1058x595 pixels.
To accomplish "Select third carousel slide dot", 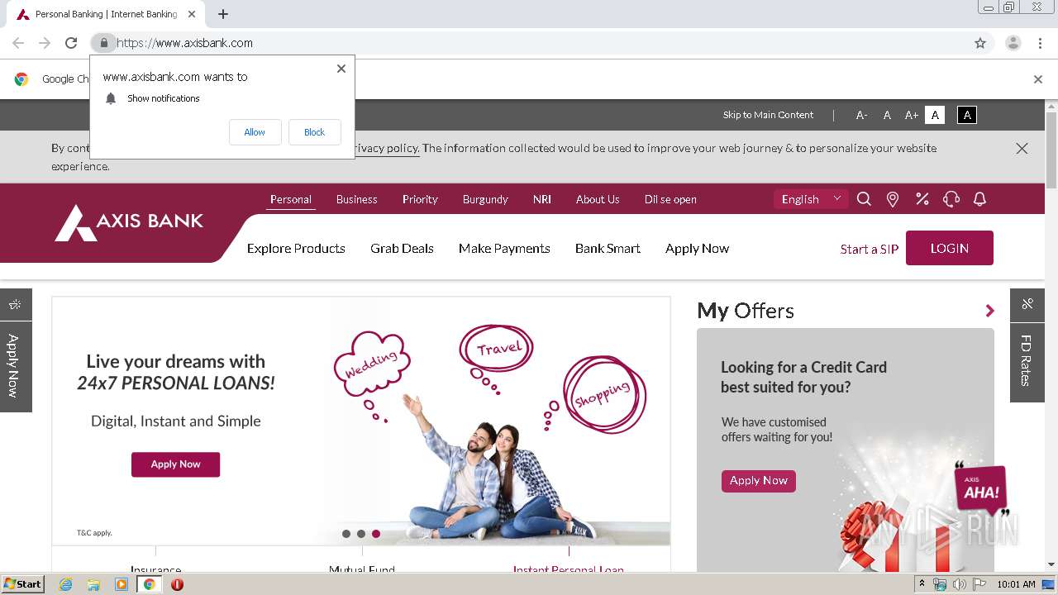I will (376, 534).
